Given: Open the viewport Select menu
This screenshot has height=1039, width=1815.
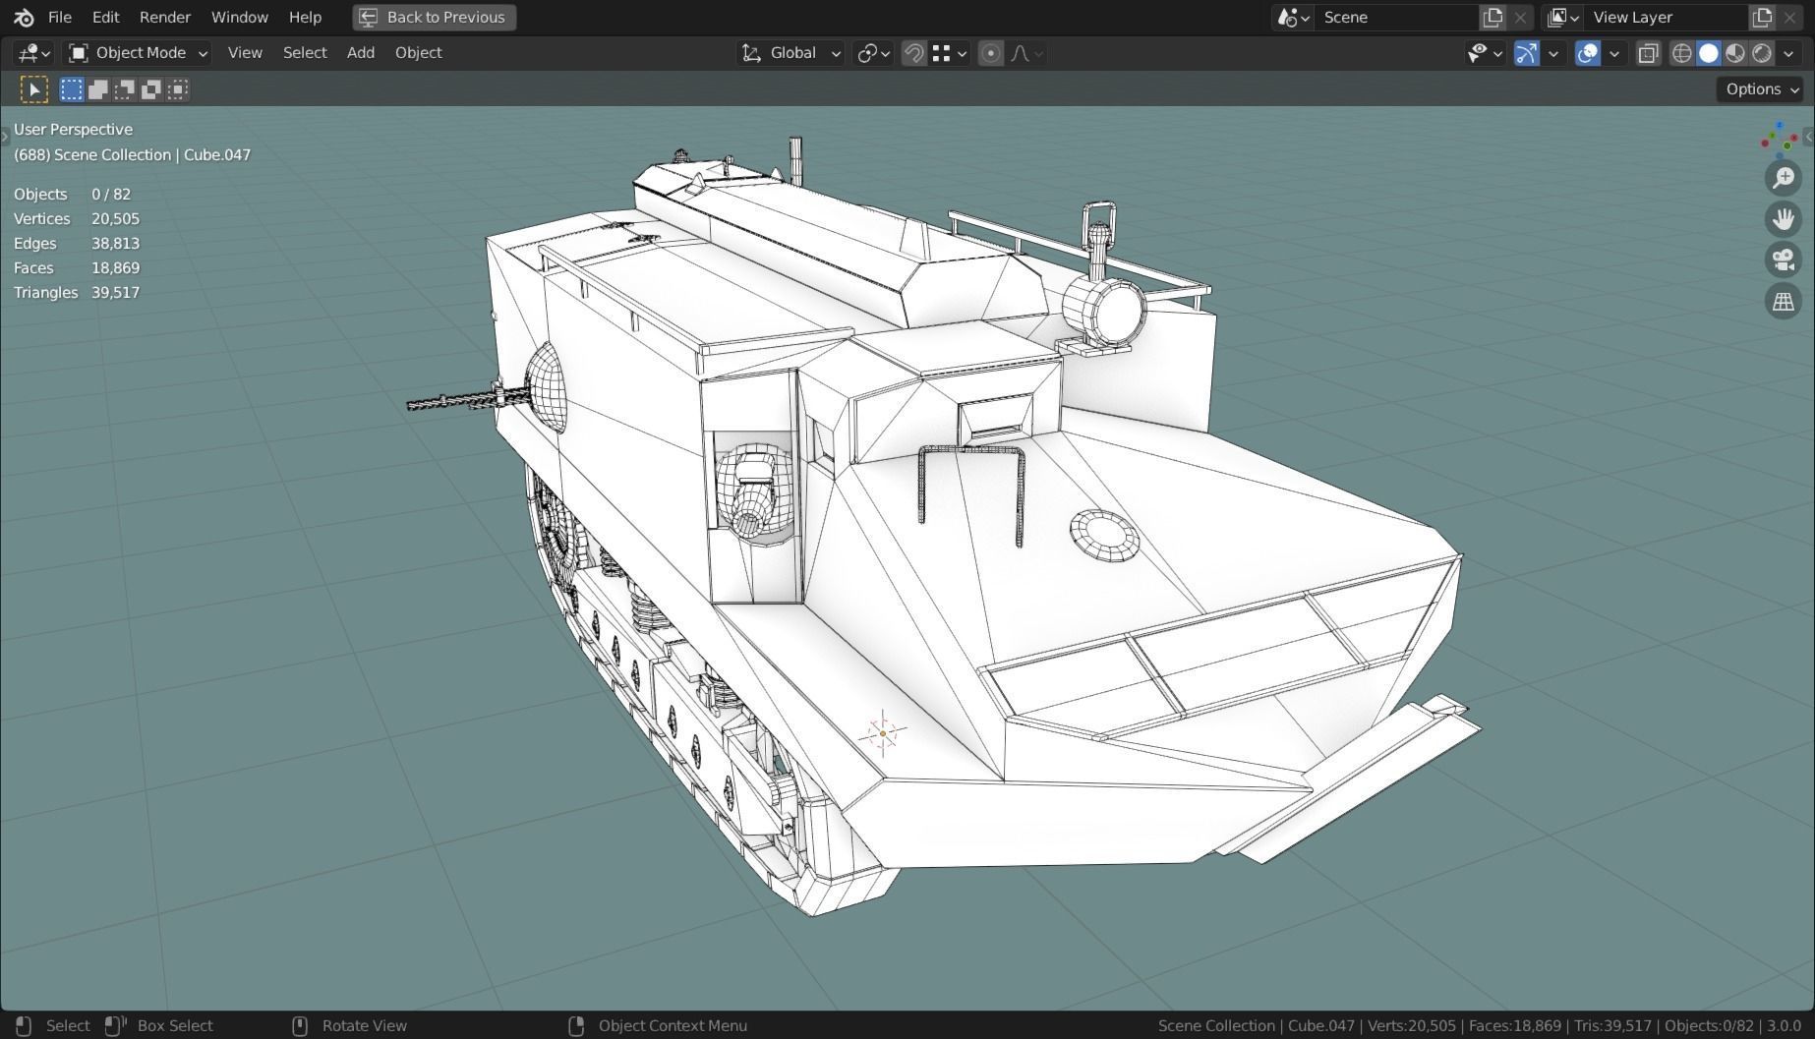Looking at the screenshot, I should 305,53.
